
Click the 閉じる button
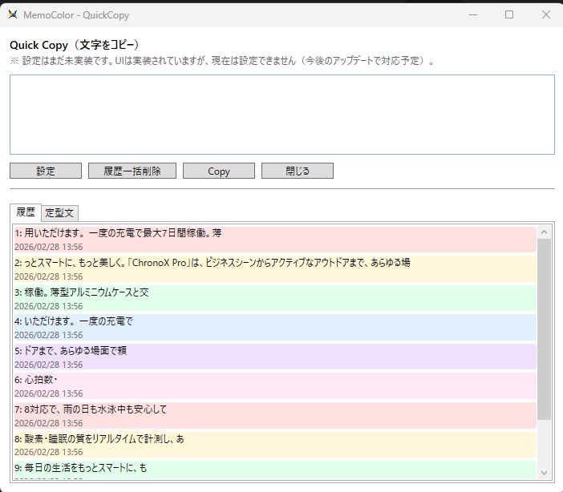click(298, 171)
